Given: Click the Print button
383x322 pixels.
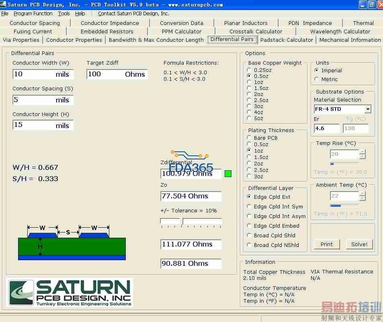Looking at the screenshot, I should [326, 244].
